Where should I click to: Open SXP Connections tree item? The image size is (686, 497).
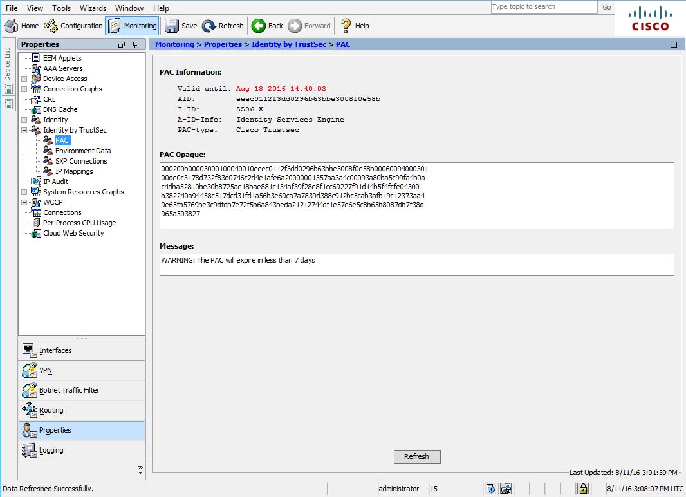click(81, 161)
